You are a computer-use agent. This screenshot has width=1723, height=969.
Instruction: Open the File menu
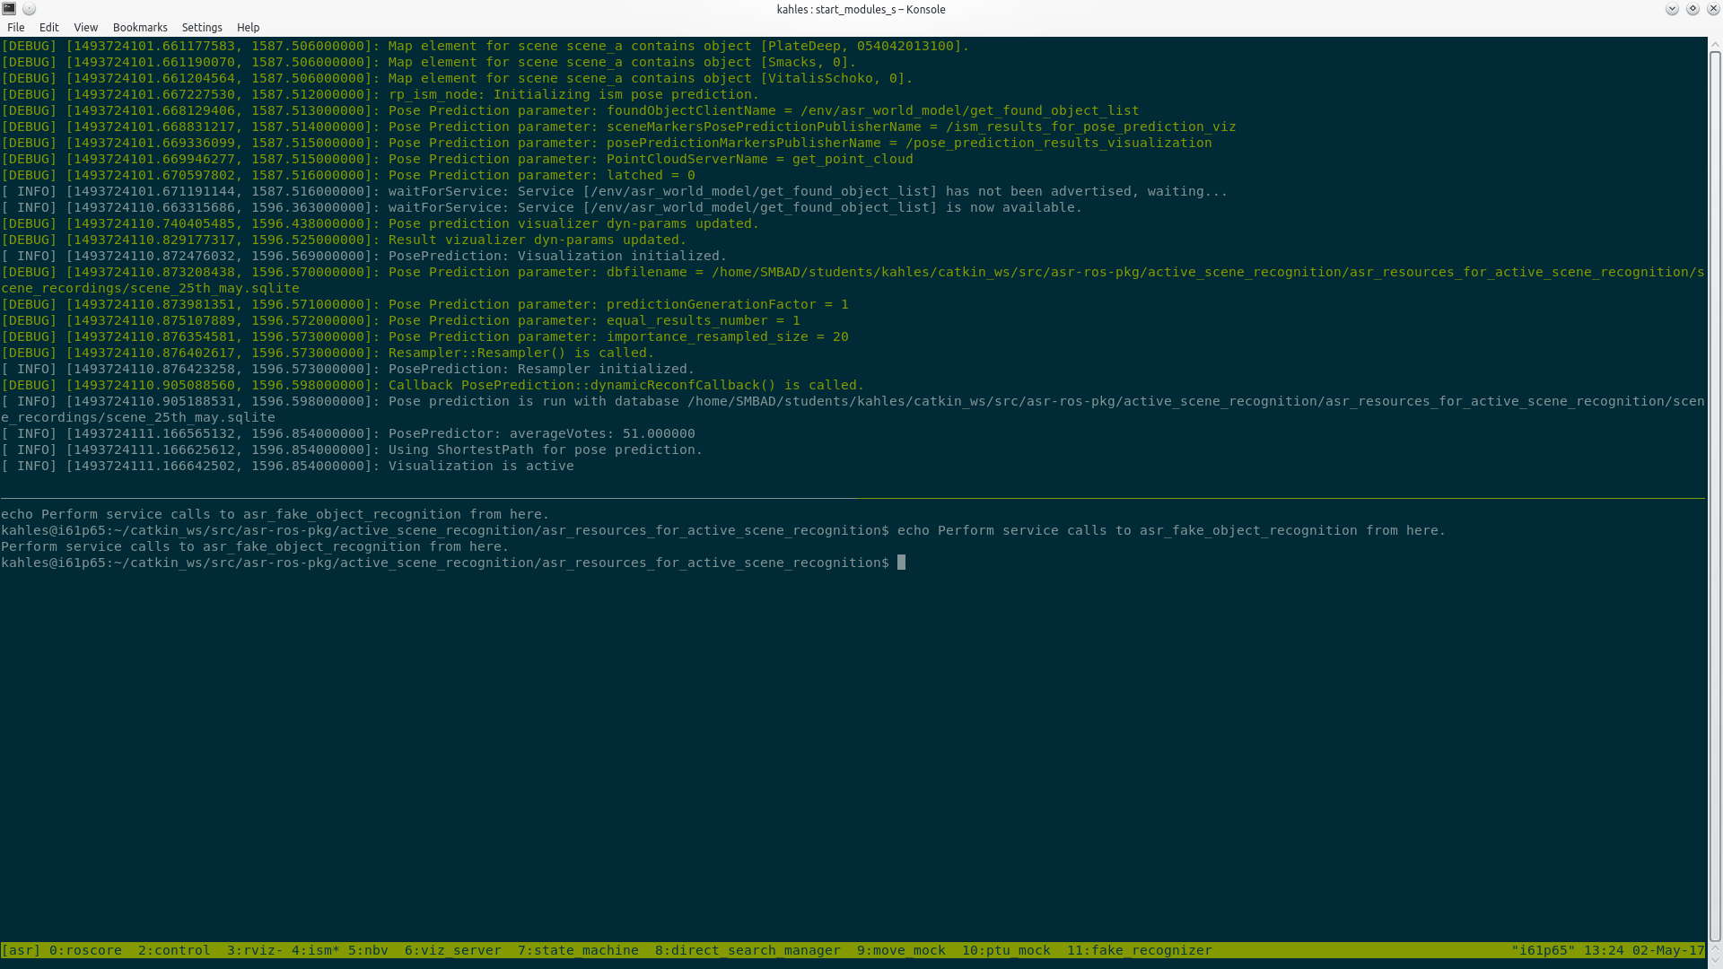click(x=16, y=28)
